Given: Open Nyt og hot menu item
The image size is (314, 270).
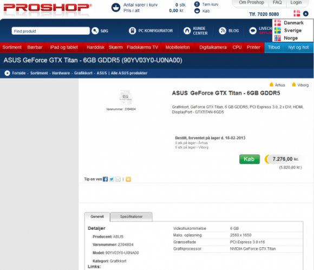Looking at the screenshot, I should [x=298, y=47].
